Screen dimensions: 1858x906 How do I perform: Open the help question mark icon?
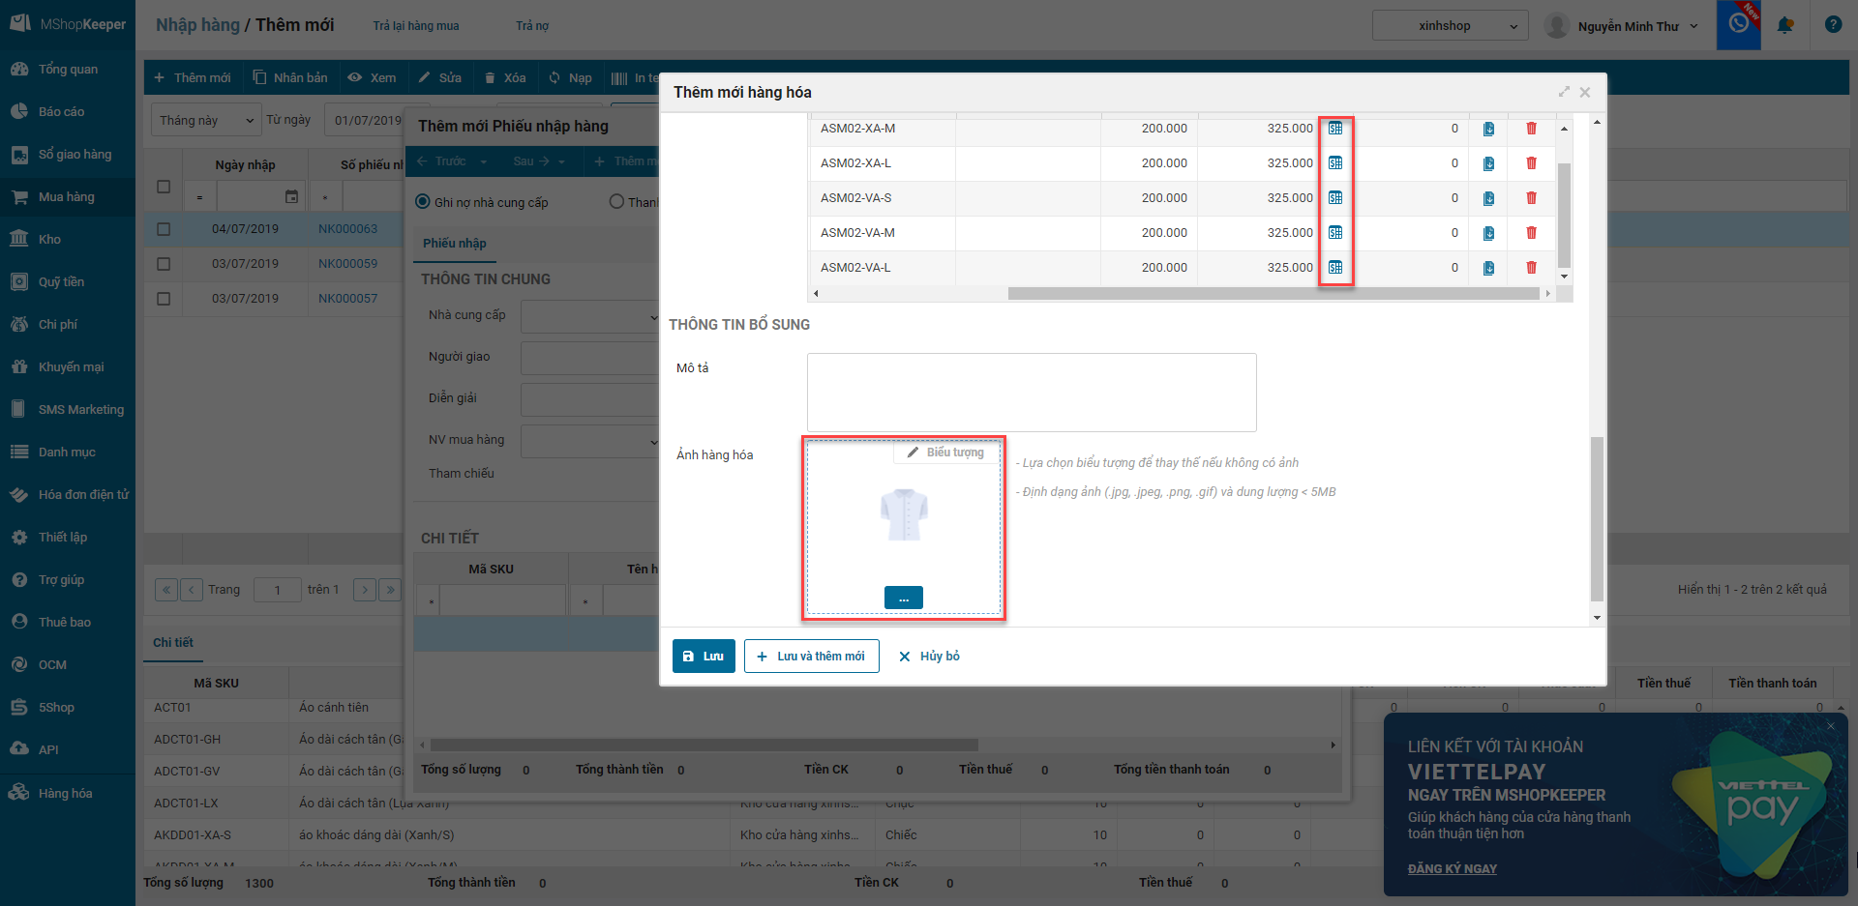(1833, 25)
